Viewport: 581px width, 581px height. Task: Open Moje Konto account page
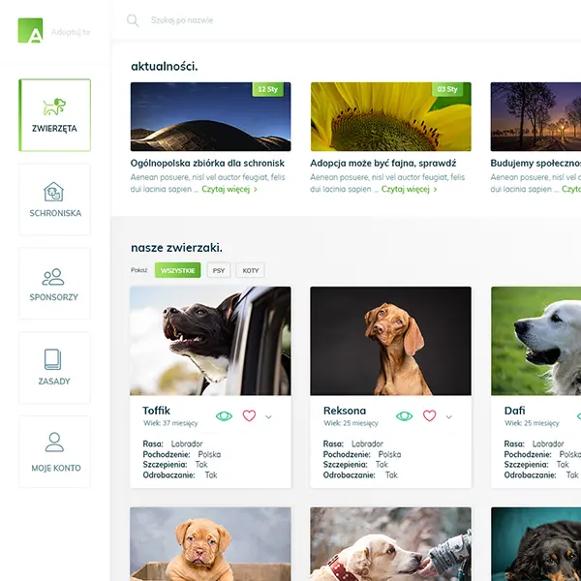point(54,452)
